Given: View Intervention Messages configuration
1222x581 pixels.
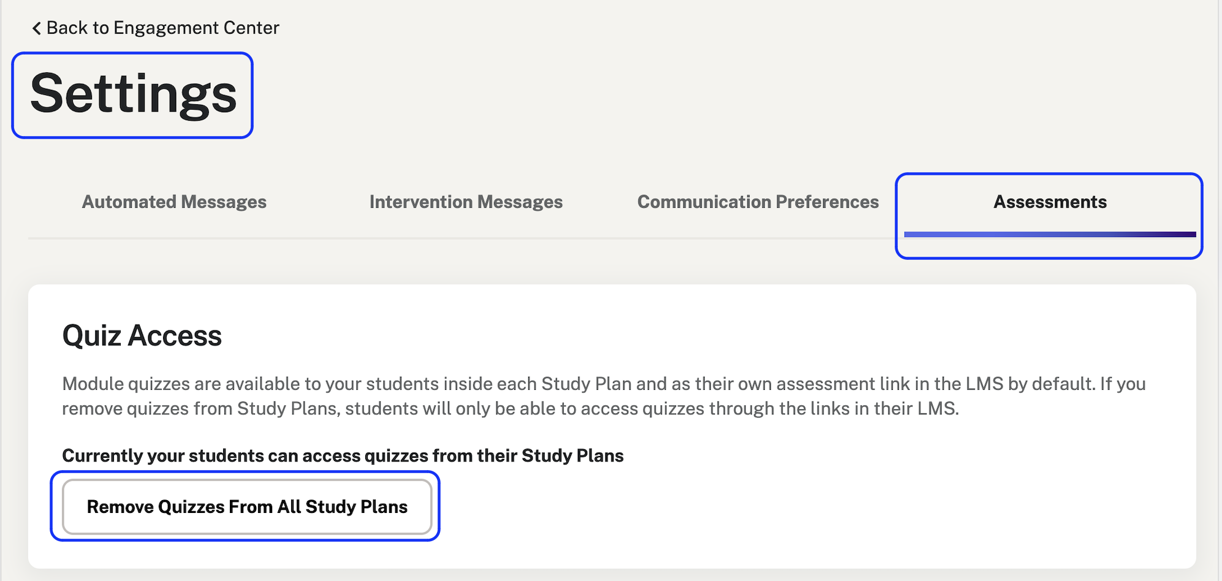Looking at the screenshot, I should tap(466, 202).
